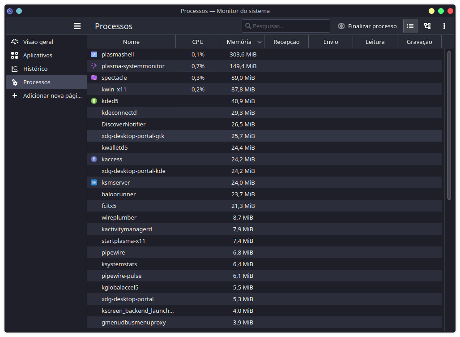Open the Histórico page
460x337 pixels.
coord(47,69)
